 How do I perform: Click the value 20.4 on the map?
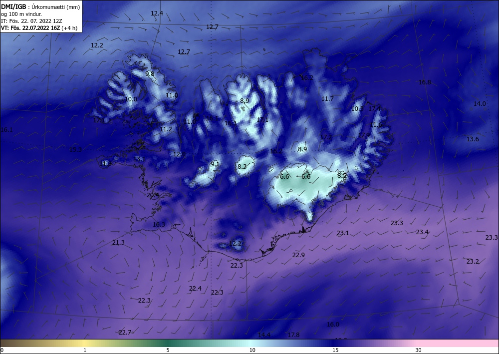(153, 195)
